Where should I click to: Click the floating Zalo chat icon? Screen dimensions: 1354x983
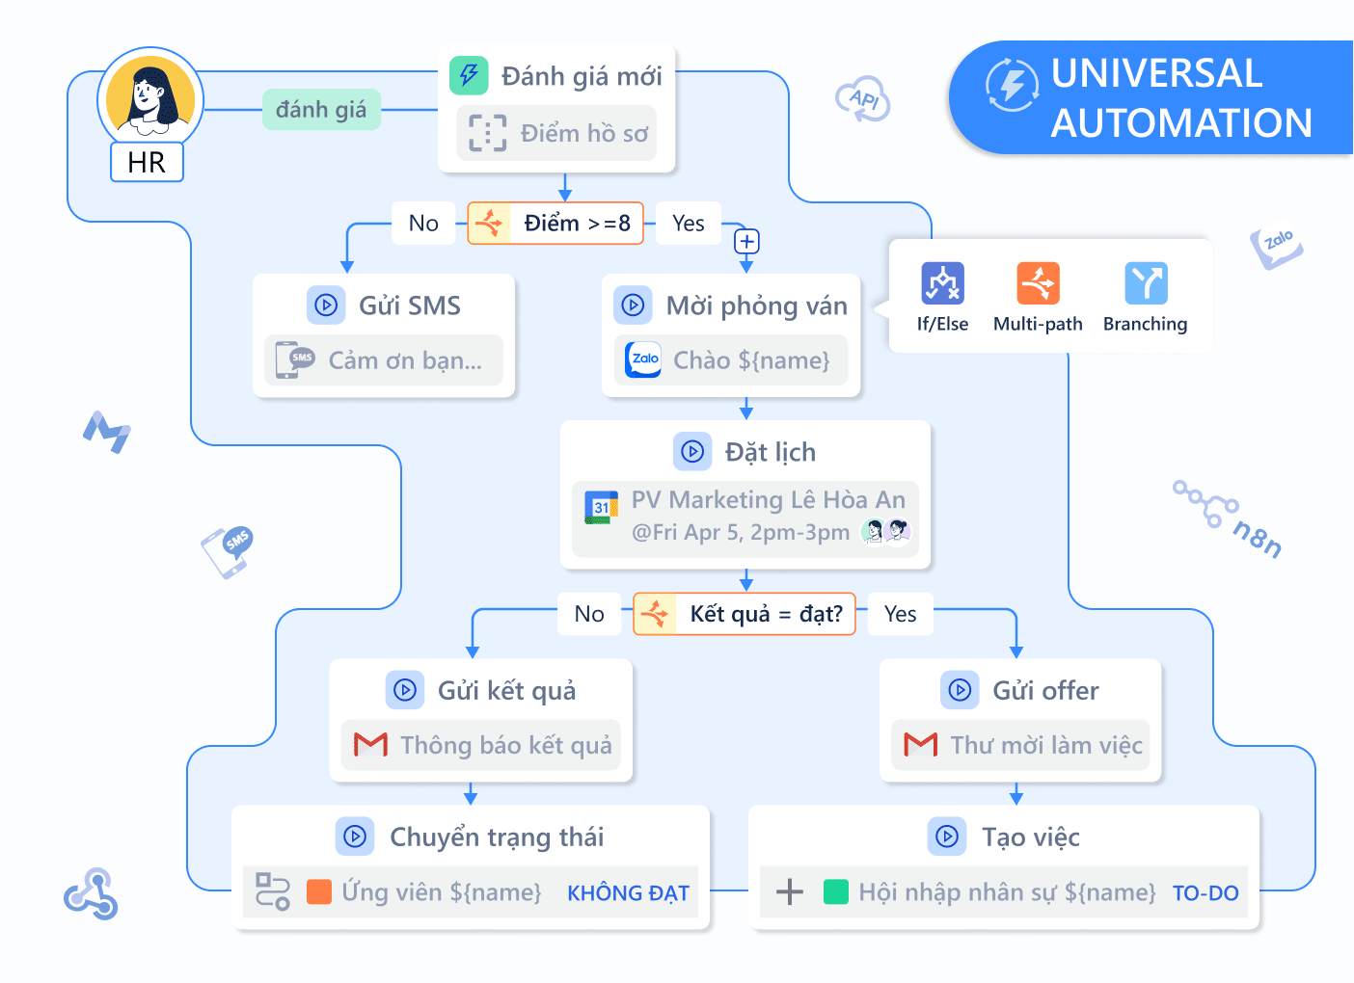pyautogui.click(x=1277, y=247)
